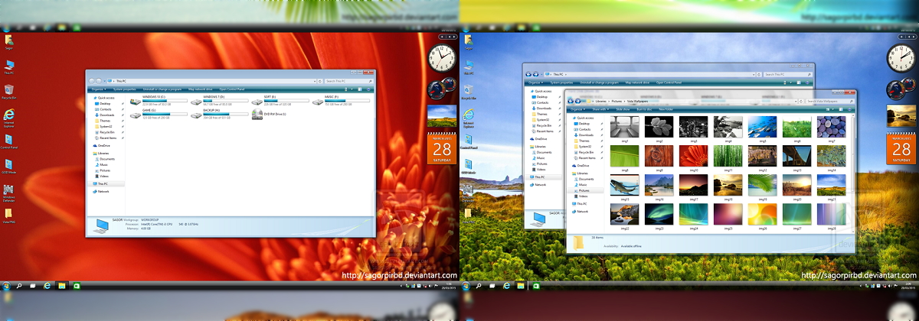The height and width of the screenshot is (321, 919).
Task: Open the Recycle Bin icon on the red desktop
Action: [x=9, y=92]
